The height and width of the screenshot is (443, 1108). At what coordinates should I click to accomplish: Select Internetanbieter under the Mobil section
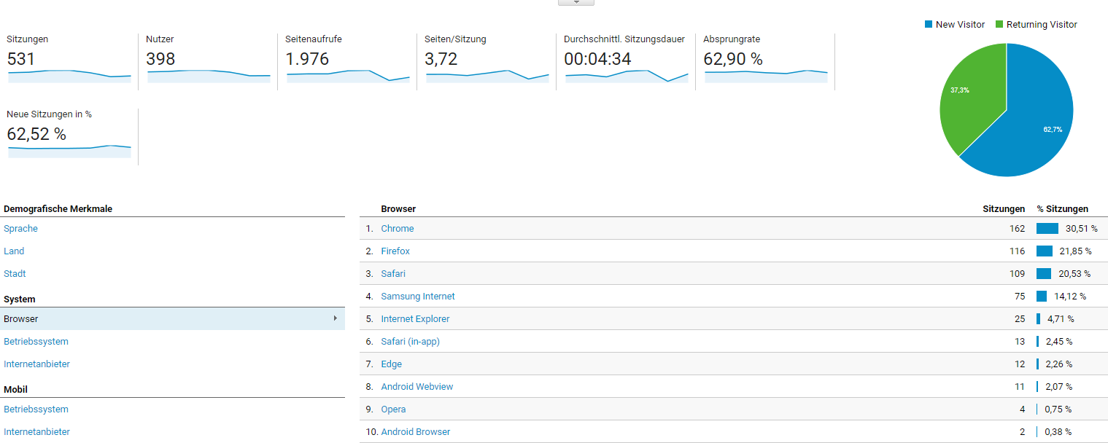(36, 431)
